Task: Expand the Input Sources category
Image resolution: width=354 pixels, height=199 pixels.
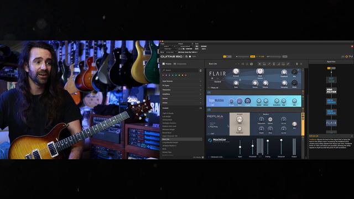Action: (182, 81)
